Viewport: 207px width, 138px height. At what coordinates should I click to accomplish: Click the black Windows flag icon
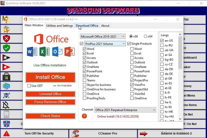(x=6, y=58)
